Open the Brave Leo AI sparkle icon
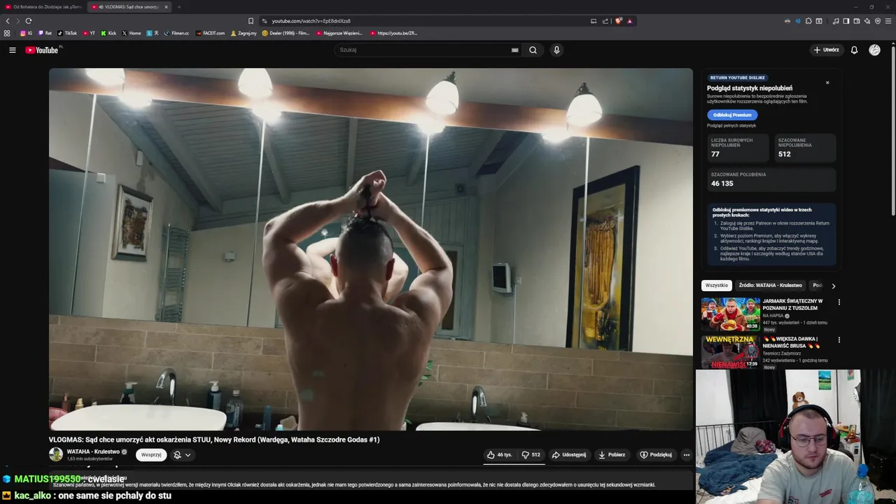896x504 pixels. [867, 21]
